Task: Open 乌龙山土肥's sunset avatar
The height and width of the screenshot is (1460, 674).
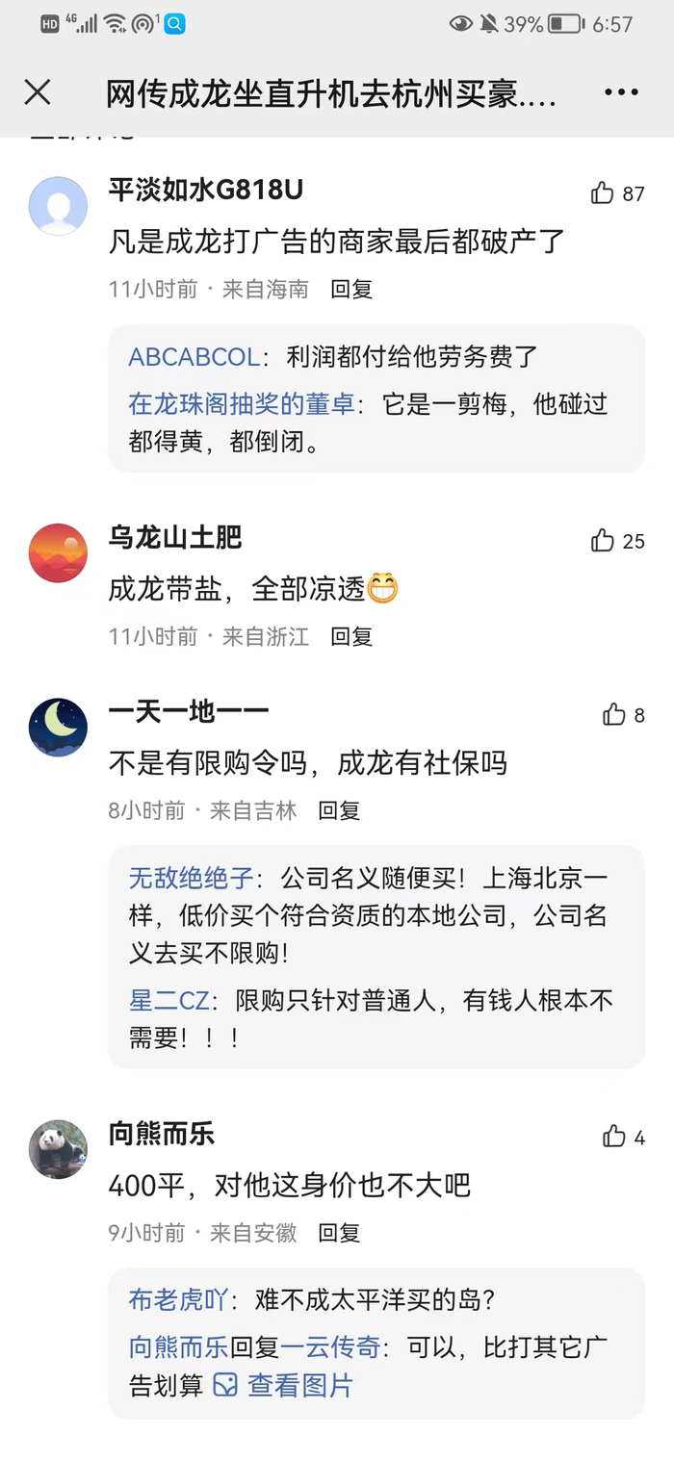Action: 58,553
